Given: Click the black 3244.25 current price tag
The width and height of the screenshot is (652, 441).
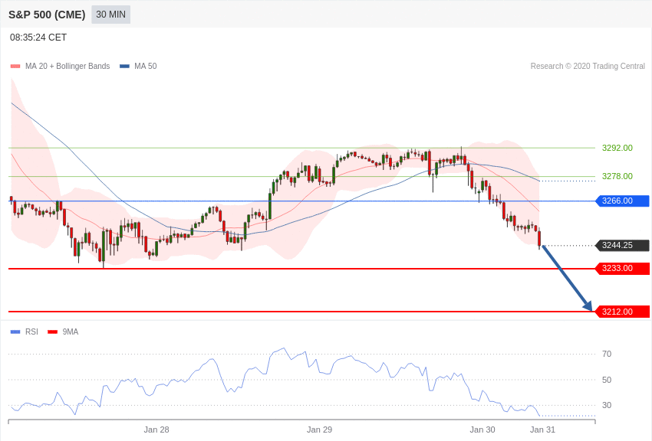Looking at the screenshot, I should [623, 245].
